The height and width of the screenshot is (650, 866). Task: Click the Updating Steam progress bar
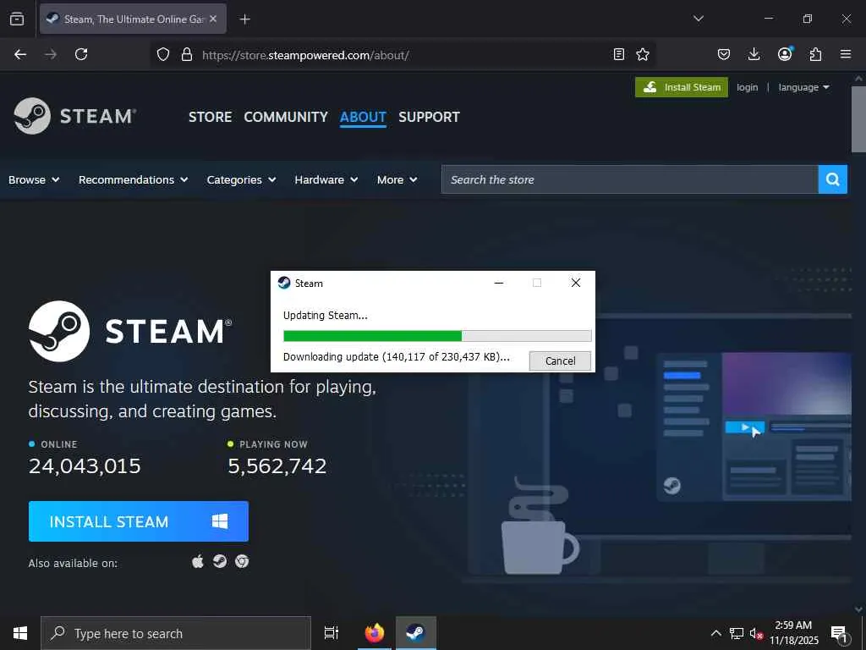[437, 336]
